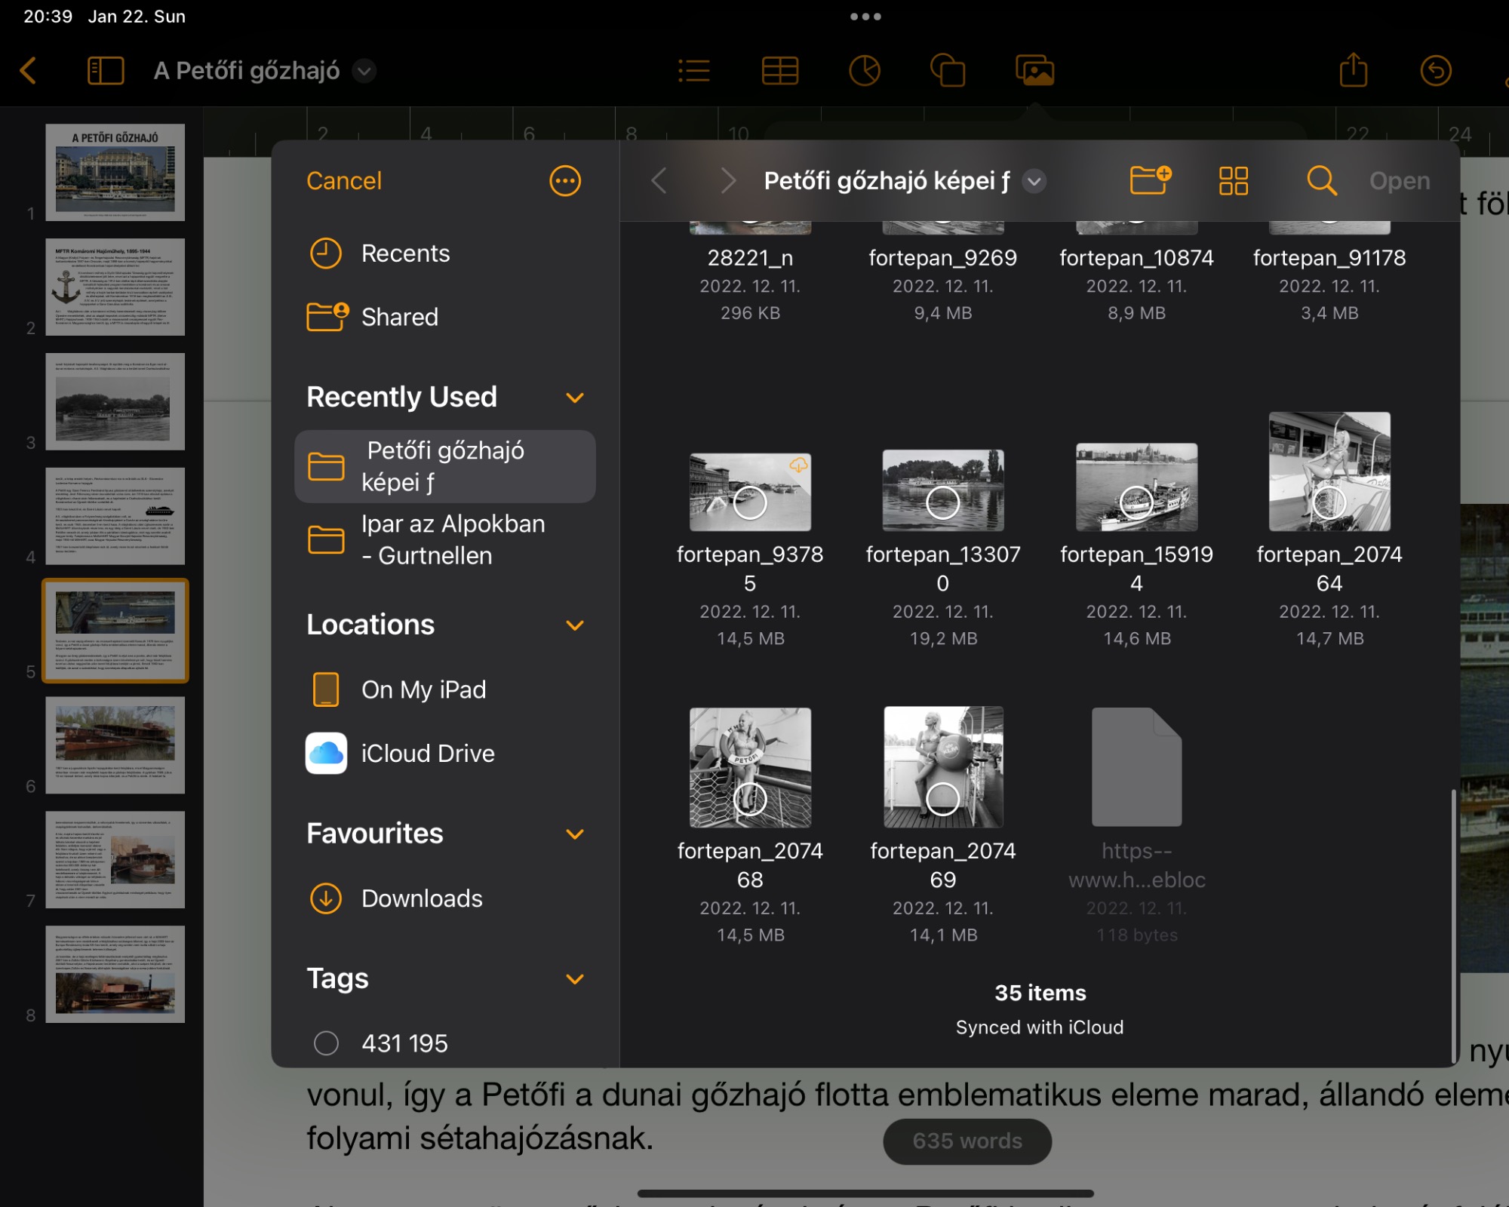This screenshot has height=1207, width=1509.
Task: Check selection circle on fortepan_207468
Action: tap(750, 799)
